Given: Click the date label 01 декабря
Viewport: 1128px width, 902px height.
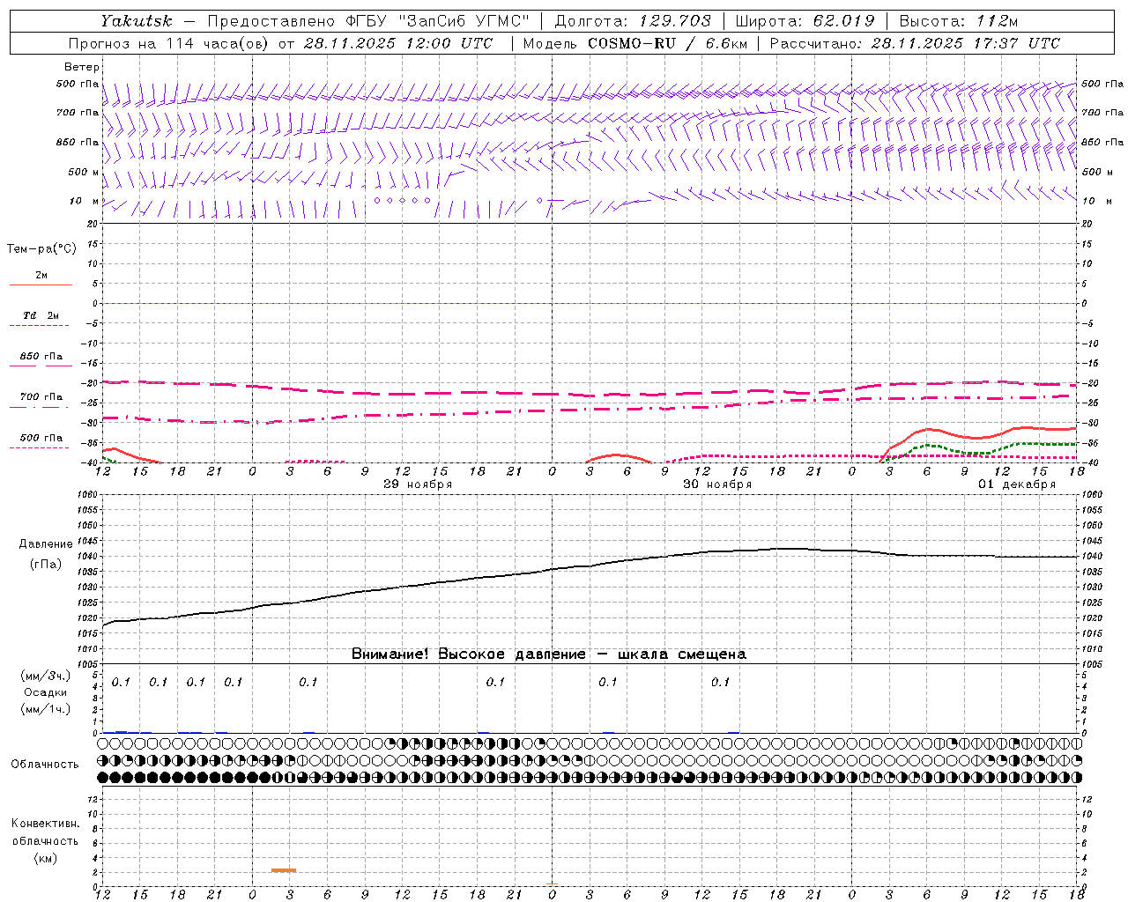Looking at the screenshot, I should point(1017,484).
